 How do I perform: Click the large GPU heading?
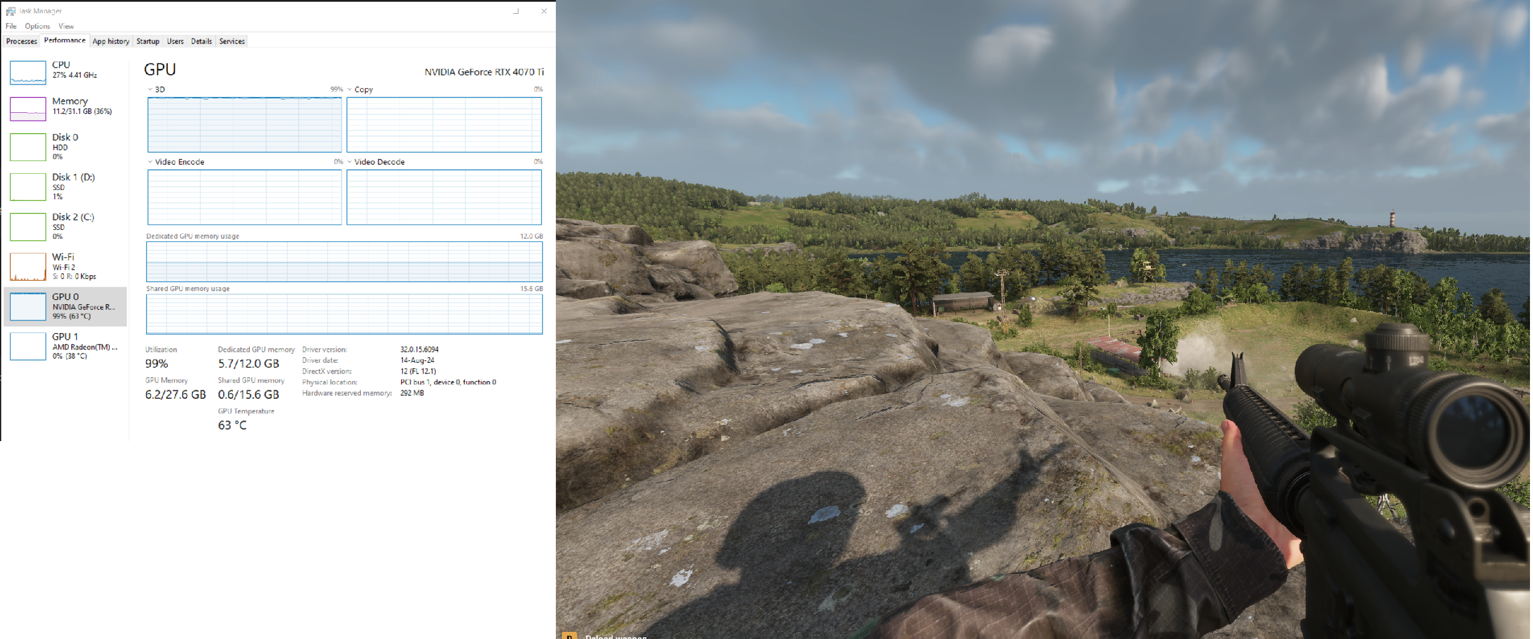click(x=160, y=69)
